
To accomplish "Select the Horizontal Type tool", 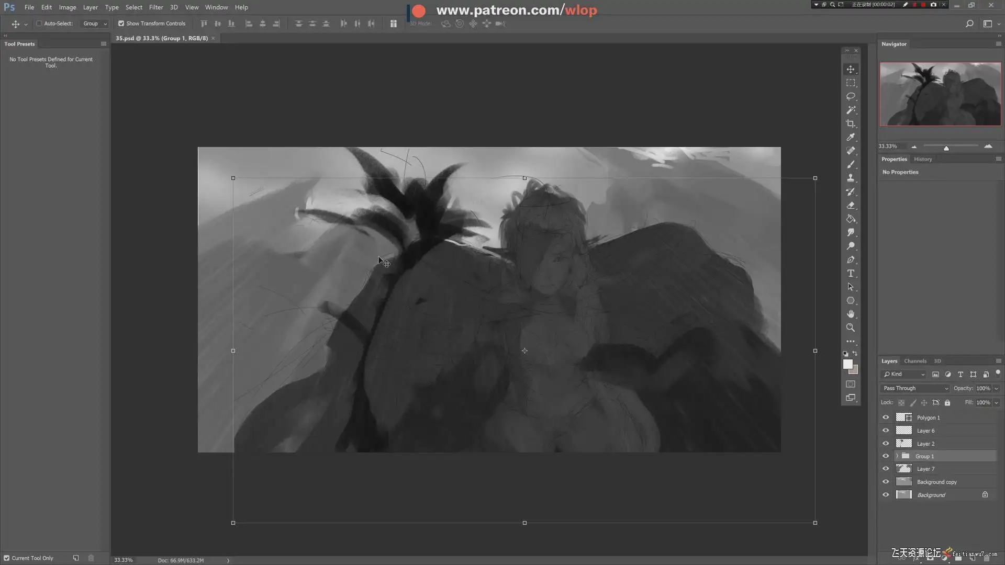I will [851, 274].
